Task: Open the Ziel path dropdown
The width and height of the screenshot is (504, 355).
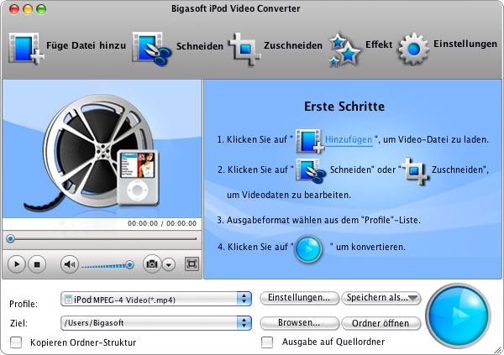Action: [156, 323]
